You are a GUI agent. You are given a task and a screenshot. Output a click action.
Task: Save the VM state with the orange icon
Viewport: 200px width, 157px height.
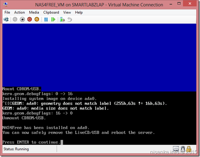[x=37, y=19]
